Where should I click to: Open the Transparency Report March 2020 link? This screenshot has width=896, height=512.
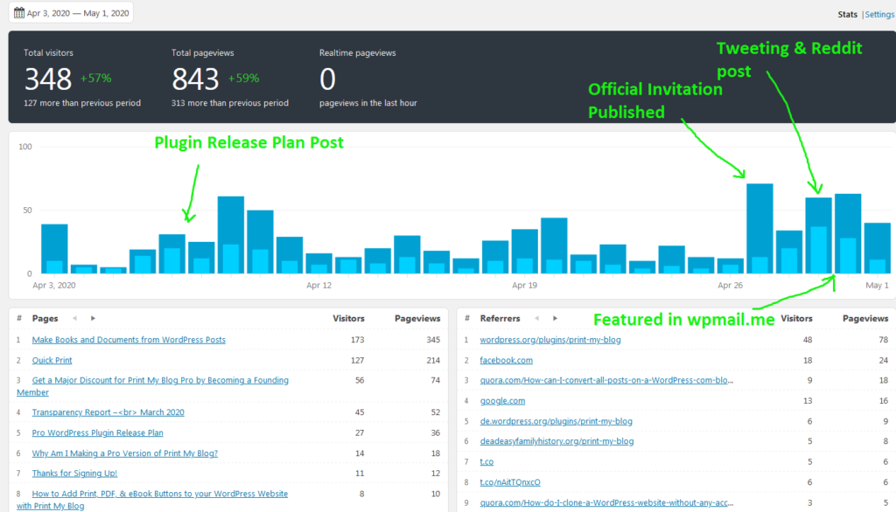point(108,412)
